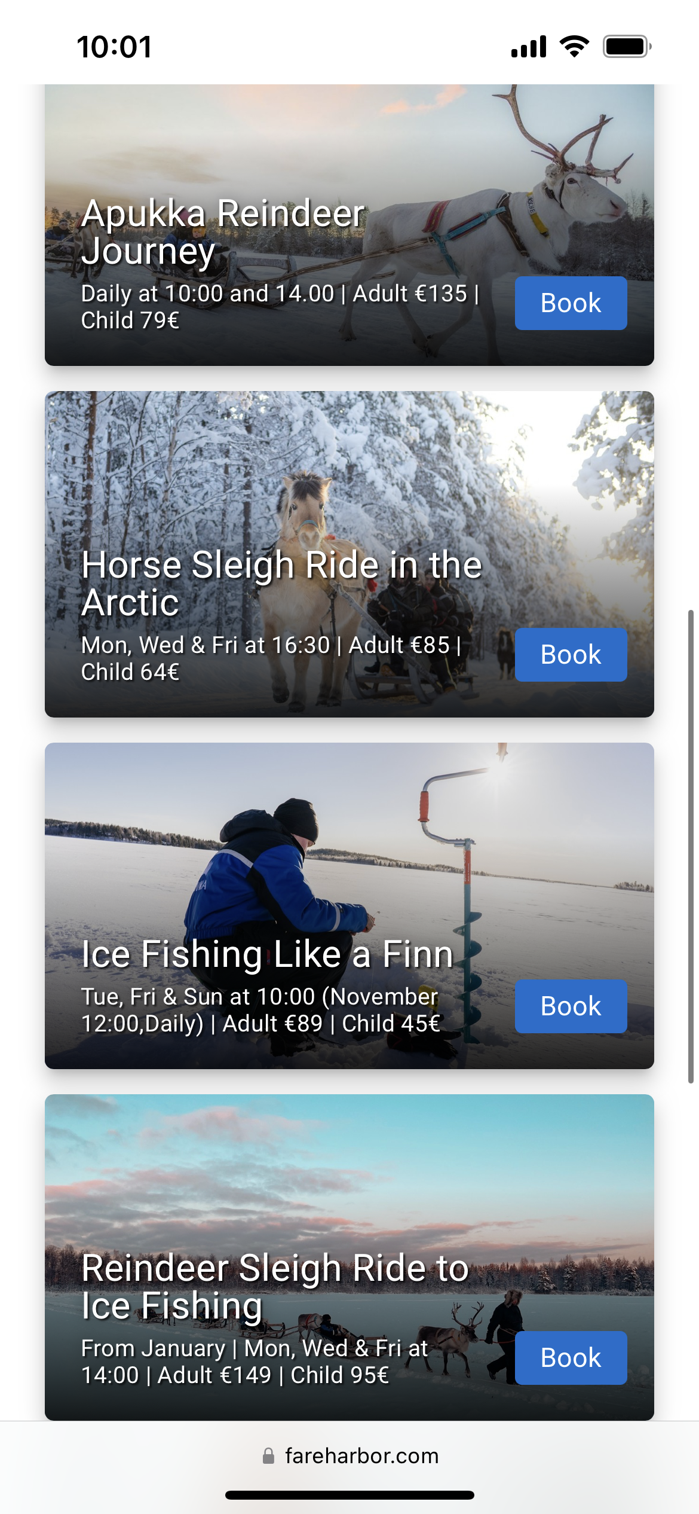Tap the lock icon beside fareharbor.com
The image size is (699, 1514).
point(269,1456)
